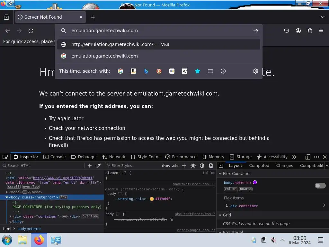329x247 pixels.
Task: Search this time with Bing
Action: pyautogui.click(x=146, y=71)
